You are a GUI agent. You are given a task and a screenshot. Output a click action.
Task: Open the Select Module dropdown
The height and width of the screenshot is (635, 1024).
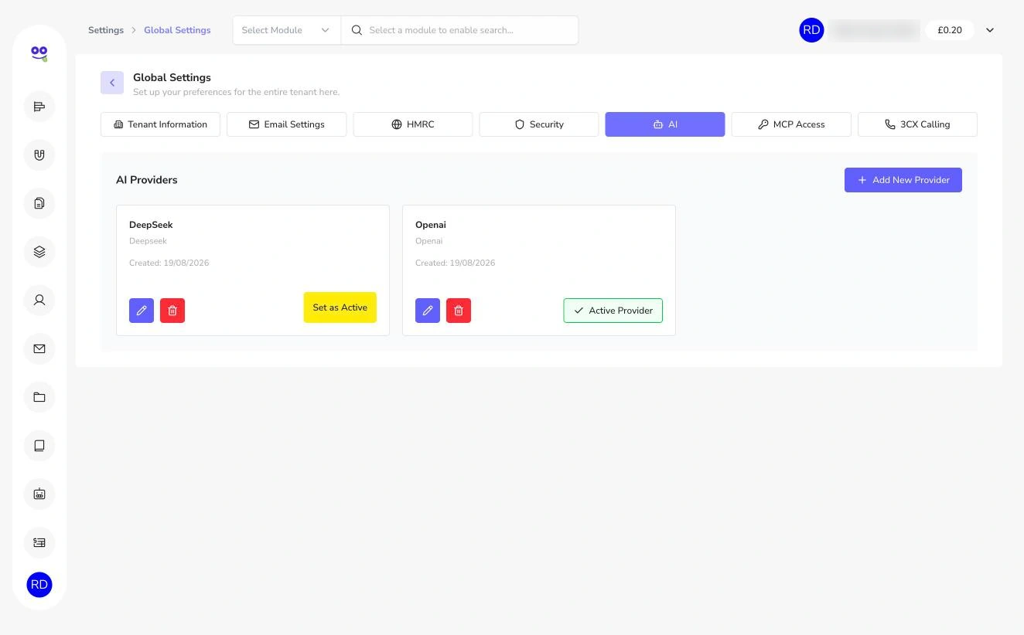pos(286,30)
